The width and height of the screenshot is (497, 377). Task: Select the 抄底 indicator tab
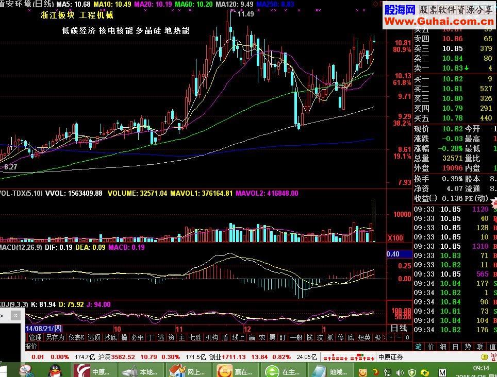click(111, 337)
